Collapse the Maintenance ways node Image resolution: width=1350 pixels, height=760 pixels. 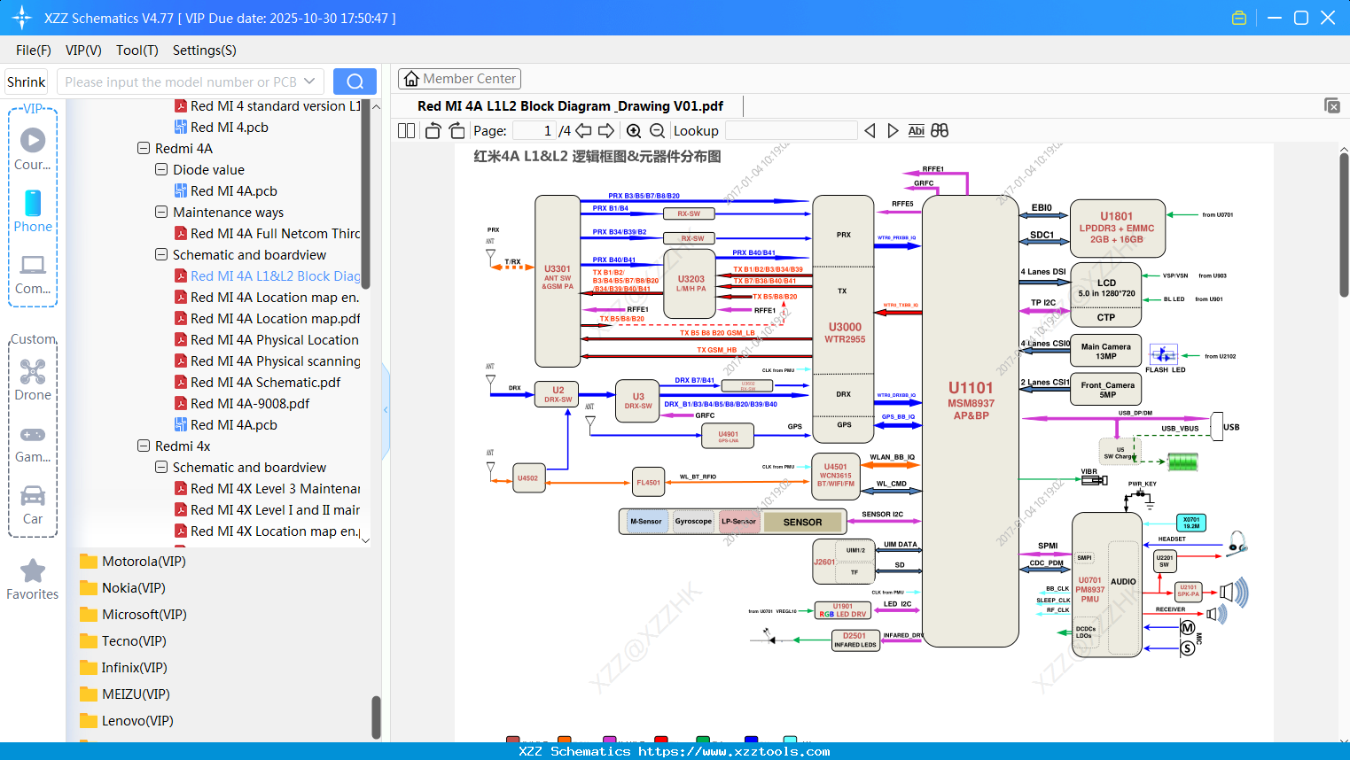click(x=161, y=212)
